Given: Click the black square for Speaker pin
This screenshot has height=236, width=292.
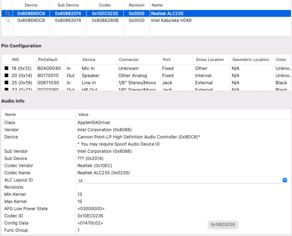Looking at the screenshot, I should [x=6, y=76].
